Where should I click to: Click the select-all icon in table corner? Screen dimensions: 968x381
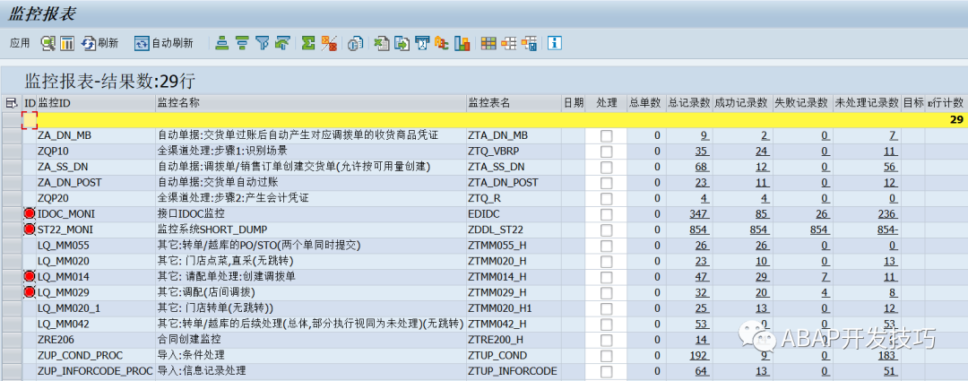[11, 102]
